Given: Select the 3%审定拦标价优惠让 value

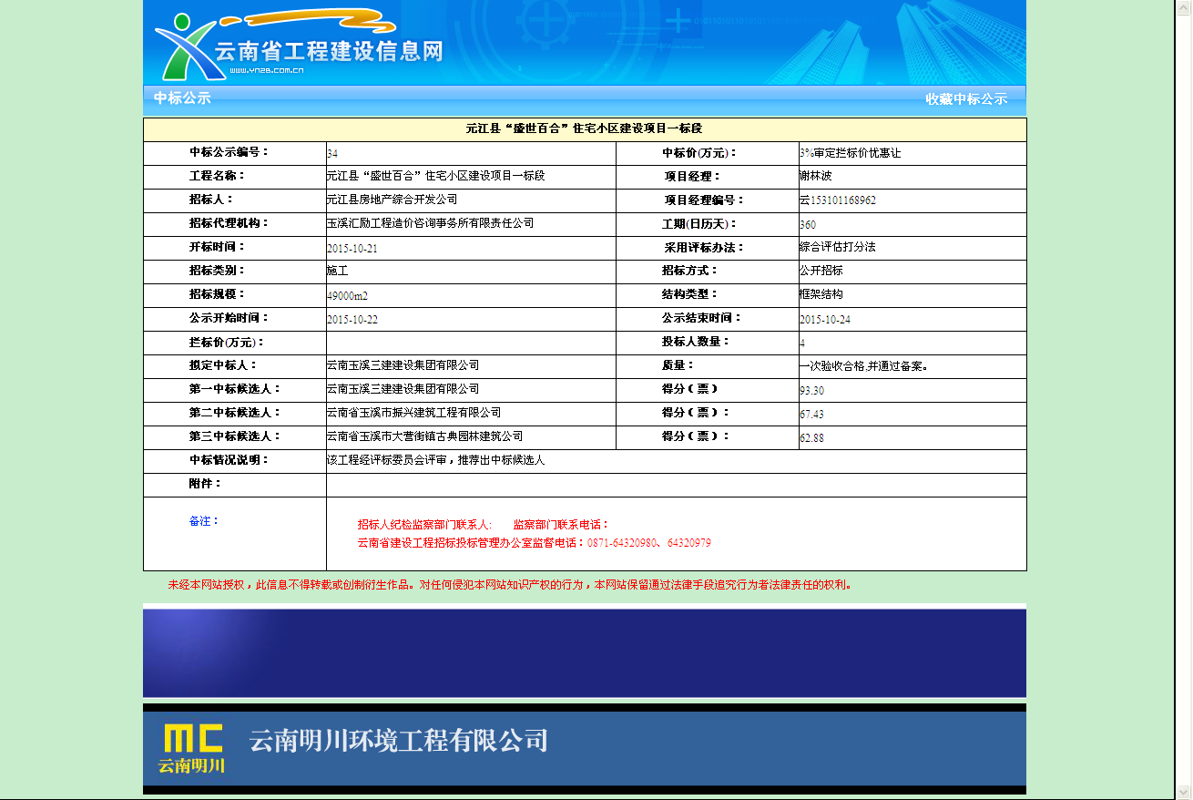Looking at the screenshot, I should [x=851, y=153].
